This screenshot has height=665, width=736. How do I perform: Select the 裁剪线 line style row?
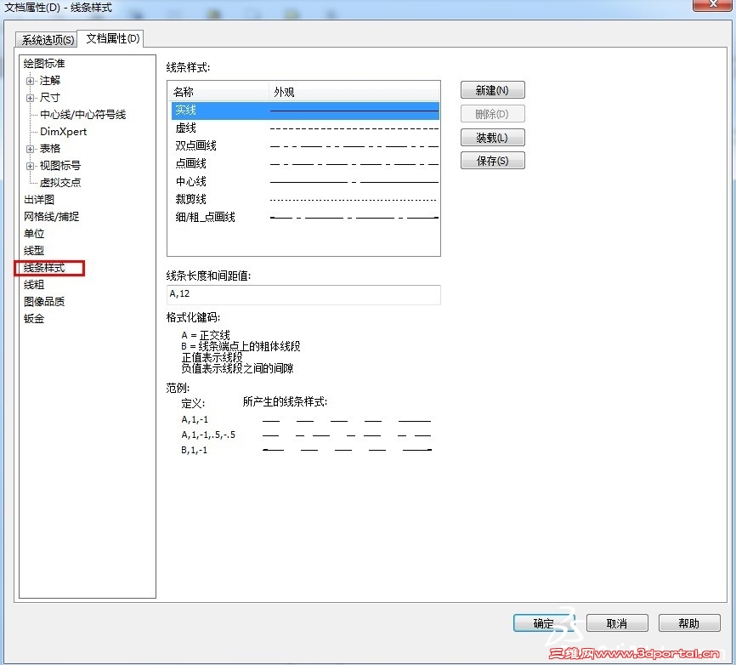[x=305, y=200]
